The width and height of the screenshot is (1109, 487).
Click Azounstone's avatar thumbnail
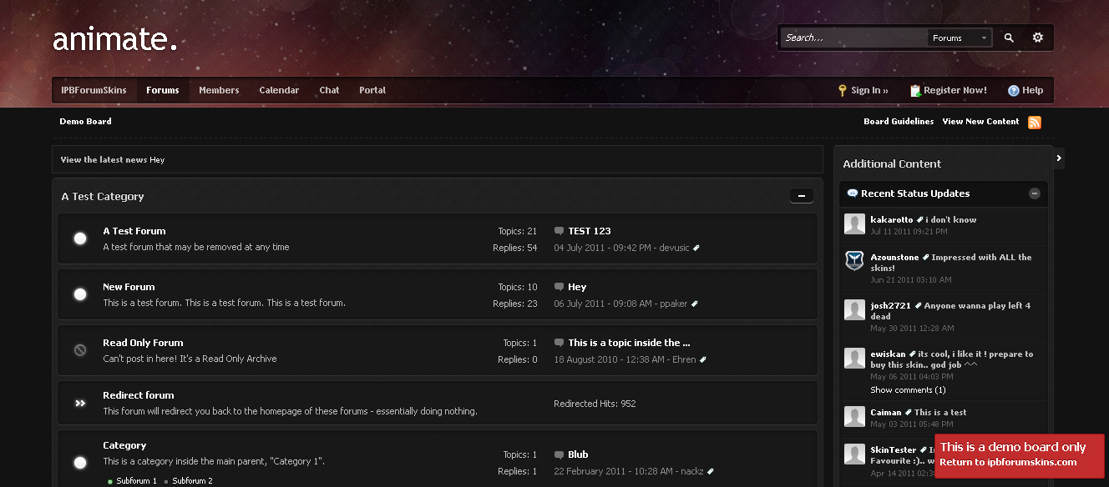(854, 261)
